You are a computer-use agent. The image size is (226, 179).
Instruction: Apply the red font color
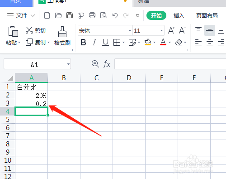click(x=163, y=42)
